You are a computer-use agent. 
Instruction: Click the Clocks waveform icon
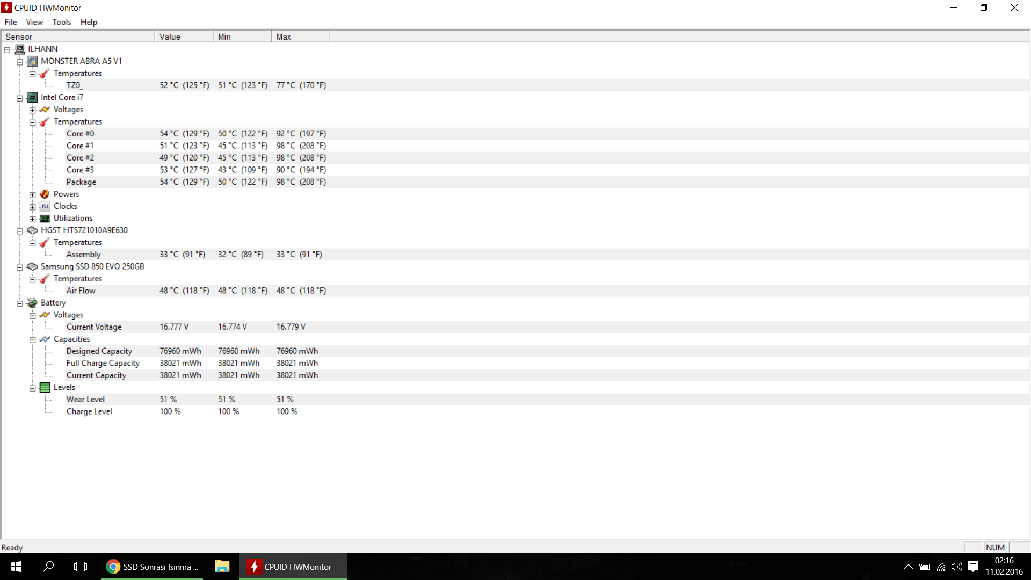coord(45,206)
